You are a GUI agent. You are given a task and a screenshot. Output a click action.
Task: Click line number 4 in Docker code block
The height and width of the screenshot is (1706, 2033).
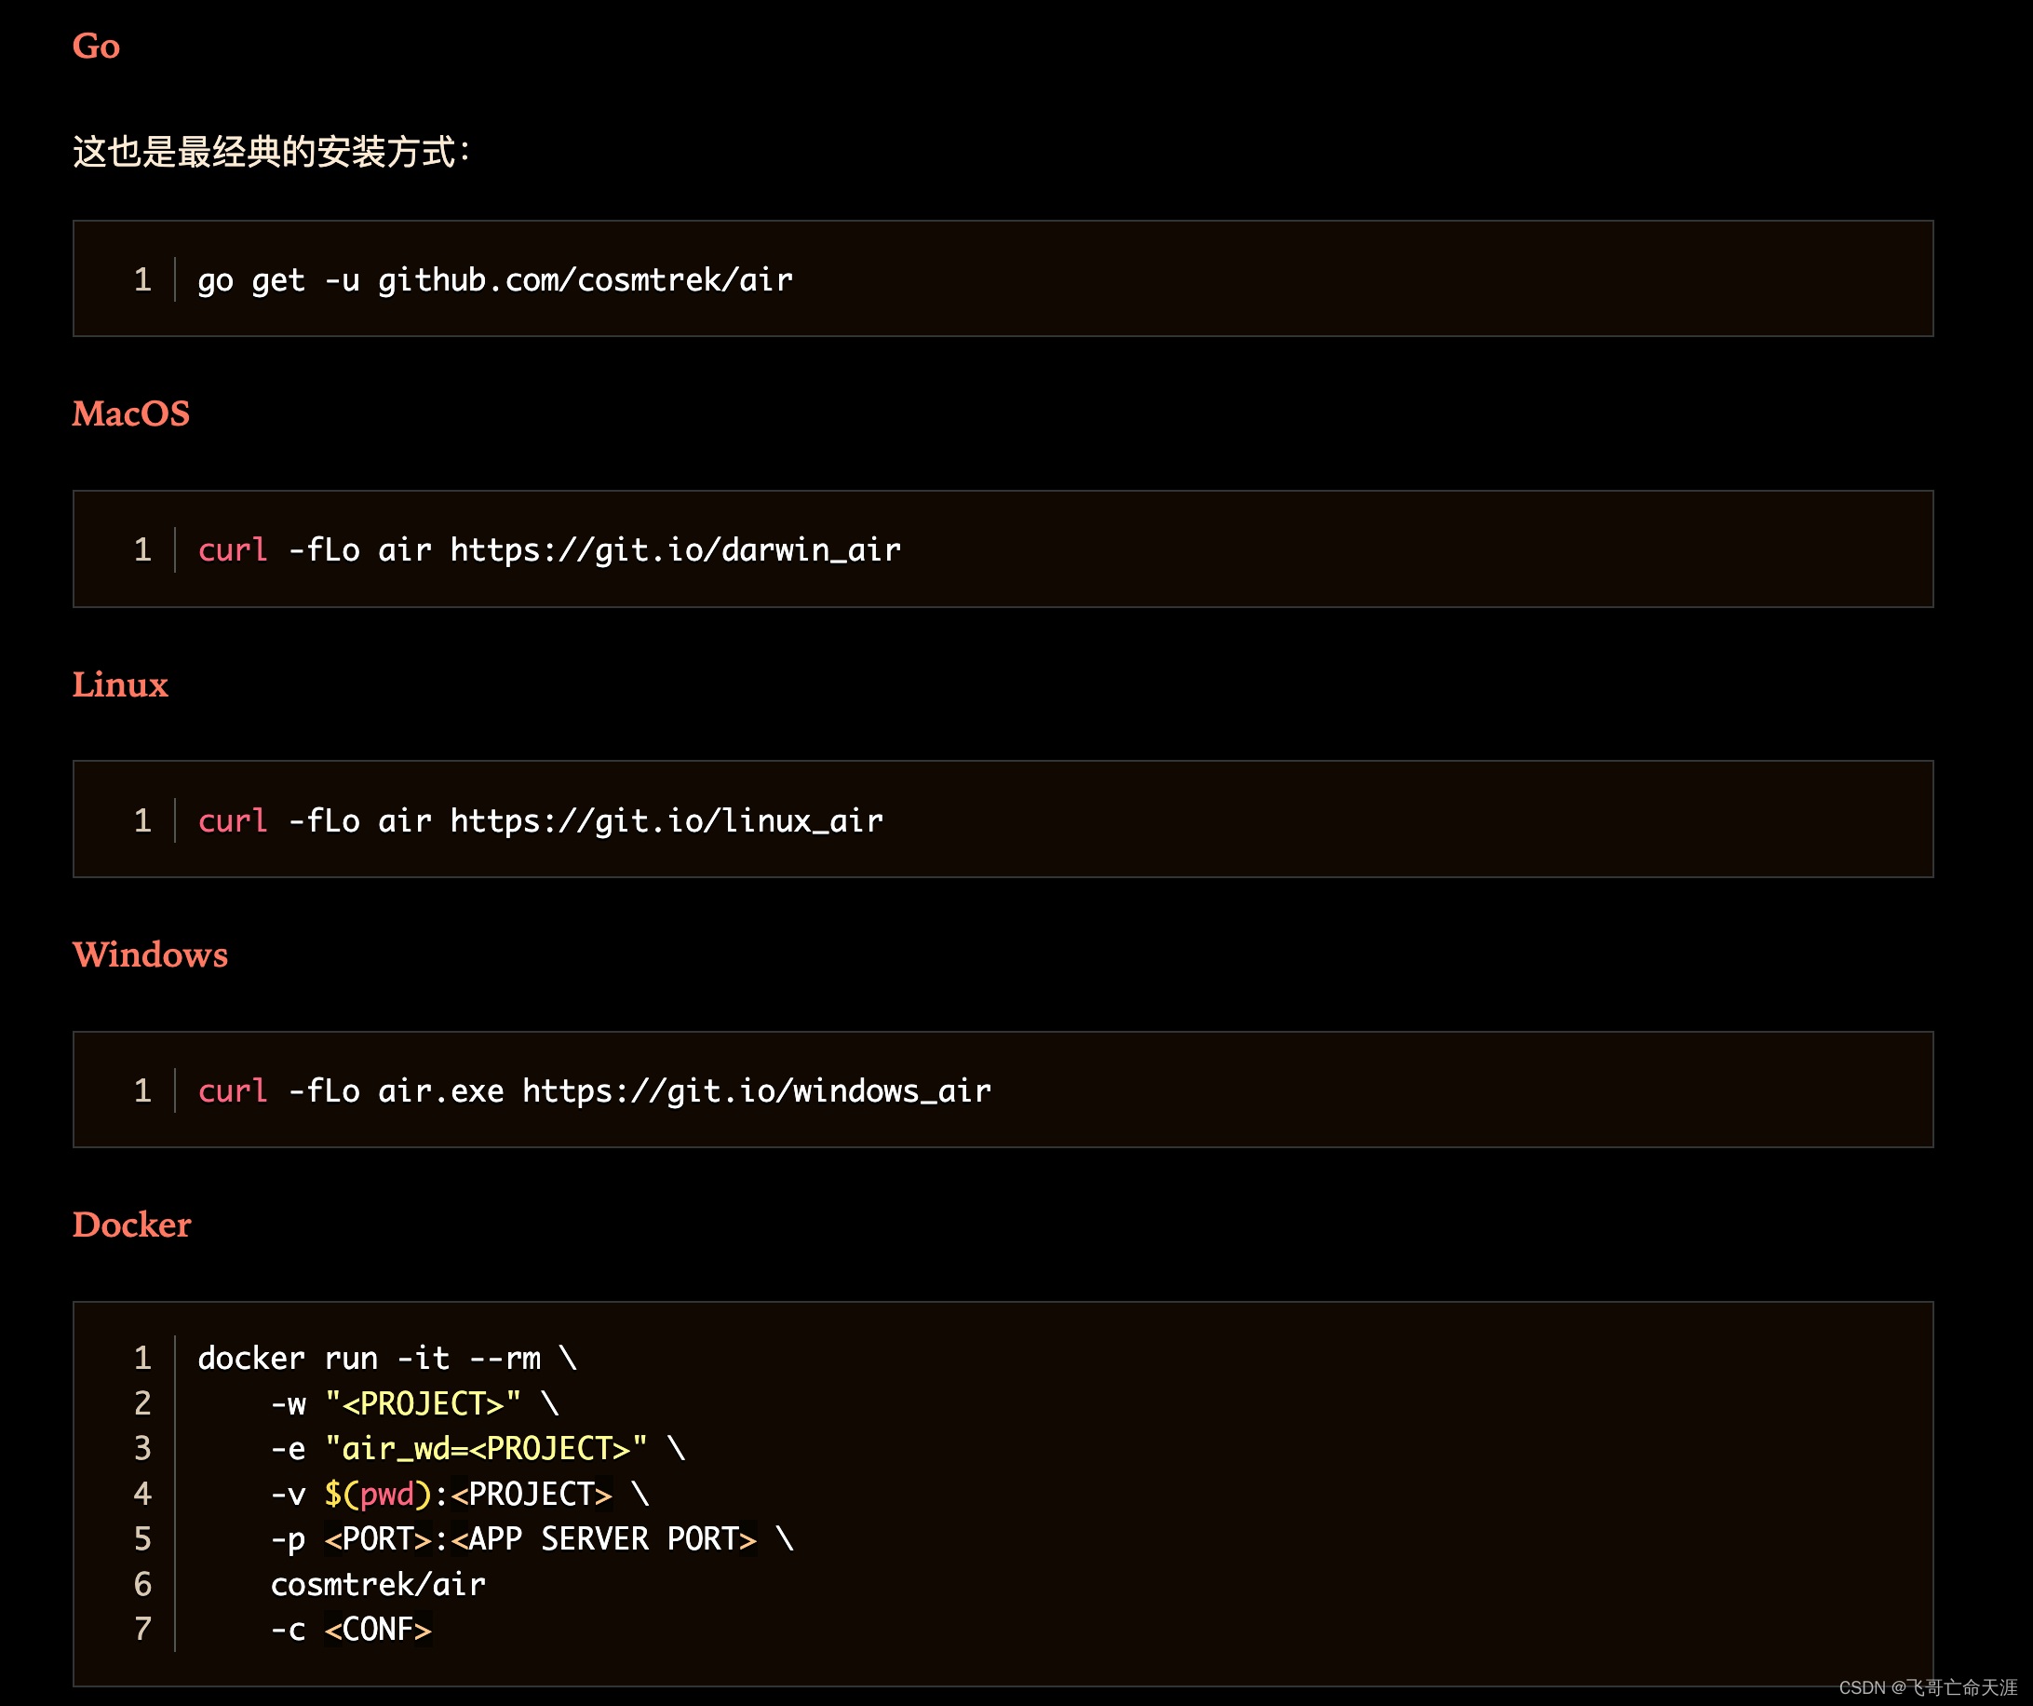pyautogui.click(x=142, y=1494)
